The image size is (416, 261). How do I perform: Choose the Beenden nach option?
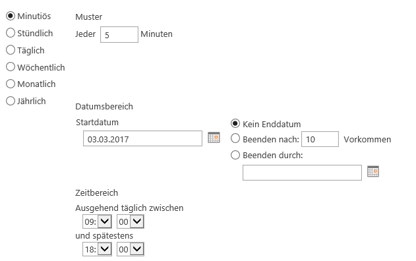[235, 138]
